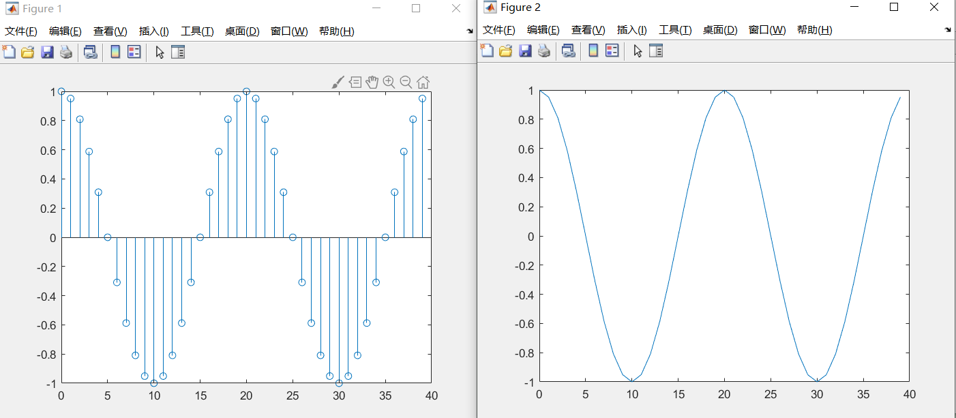Activate Zoom Out tool on Figure 1 axes
This screenshot has height=418, width=956.
[x=406, y=82]
